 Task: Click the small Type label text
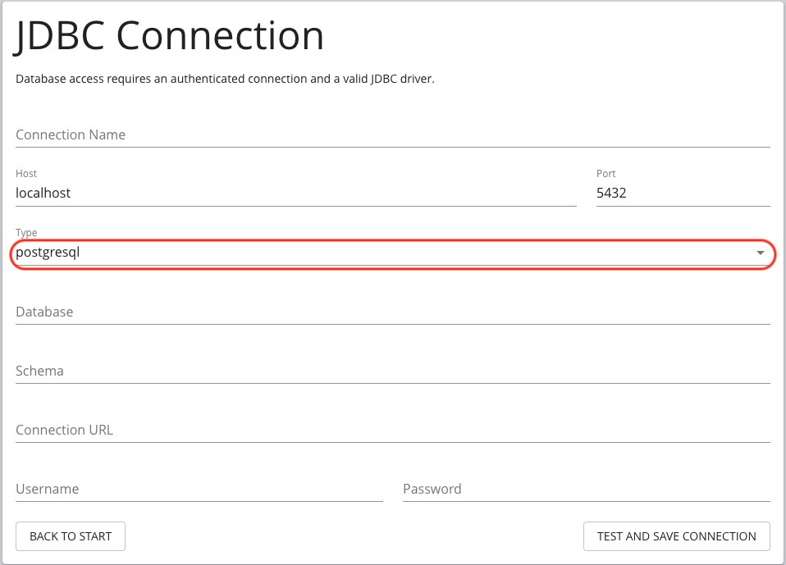[x=26, y=232]
